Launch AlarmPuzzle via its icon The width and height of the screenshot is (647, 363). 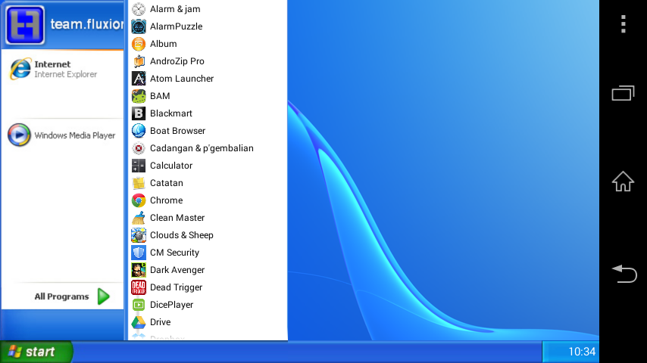(139, 26)
